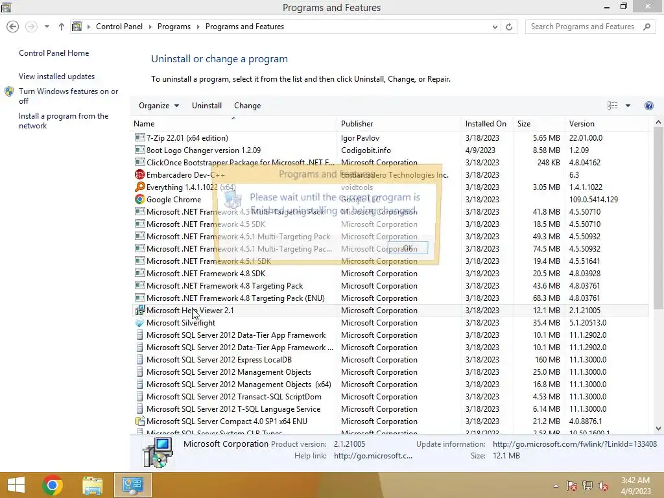Screen dimensions: 664x498
Task: Open File Explorer from the taskbar
Action: click(x=92, y=485)
